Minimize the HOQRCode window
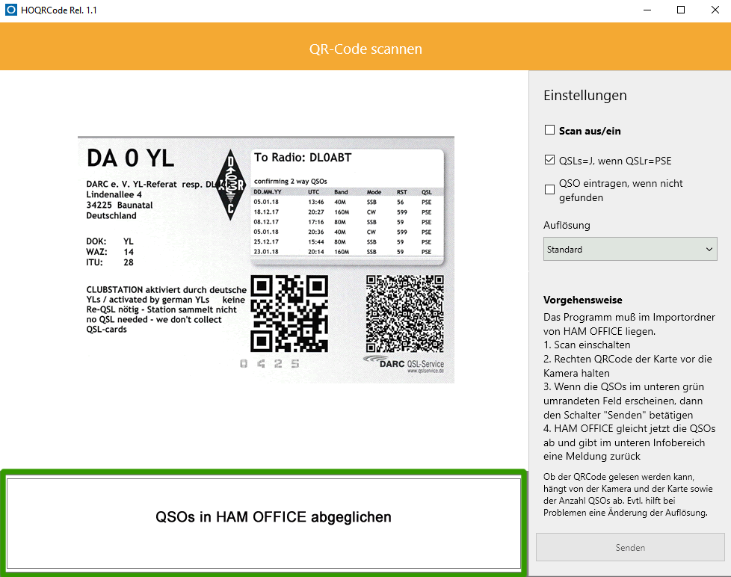This screenshot has height=577, width=731. (647, 10)
